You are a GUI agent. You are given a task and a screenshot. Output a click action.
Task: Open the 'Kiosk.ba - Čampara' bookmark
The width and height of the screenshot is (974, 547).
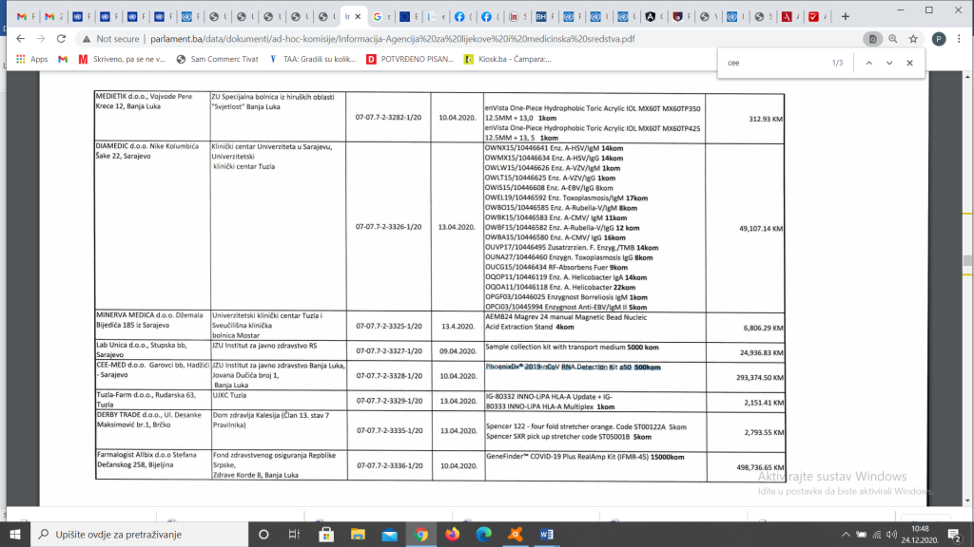(x=508, y=59)
